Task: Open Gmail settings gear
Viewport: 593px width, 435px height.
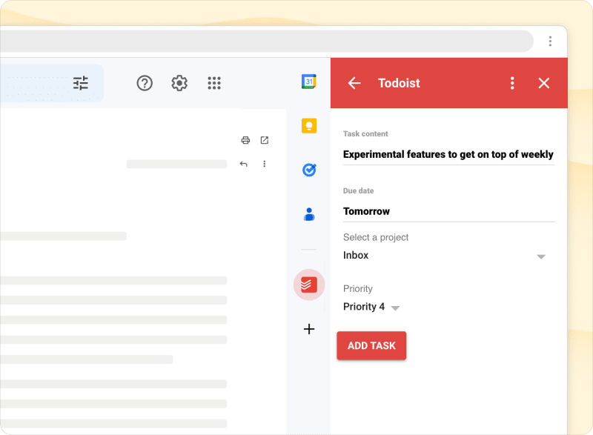Action: 179,83
